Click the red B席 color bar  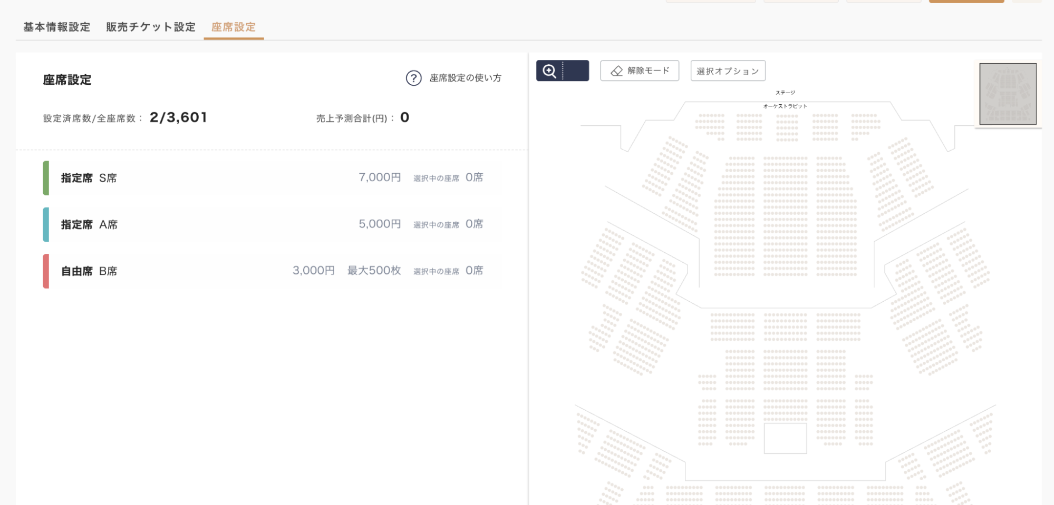click(x=46, y=271)
